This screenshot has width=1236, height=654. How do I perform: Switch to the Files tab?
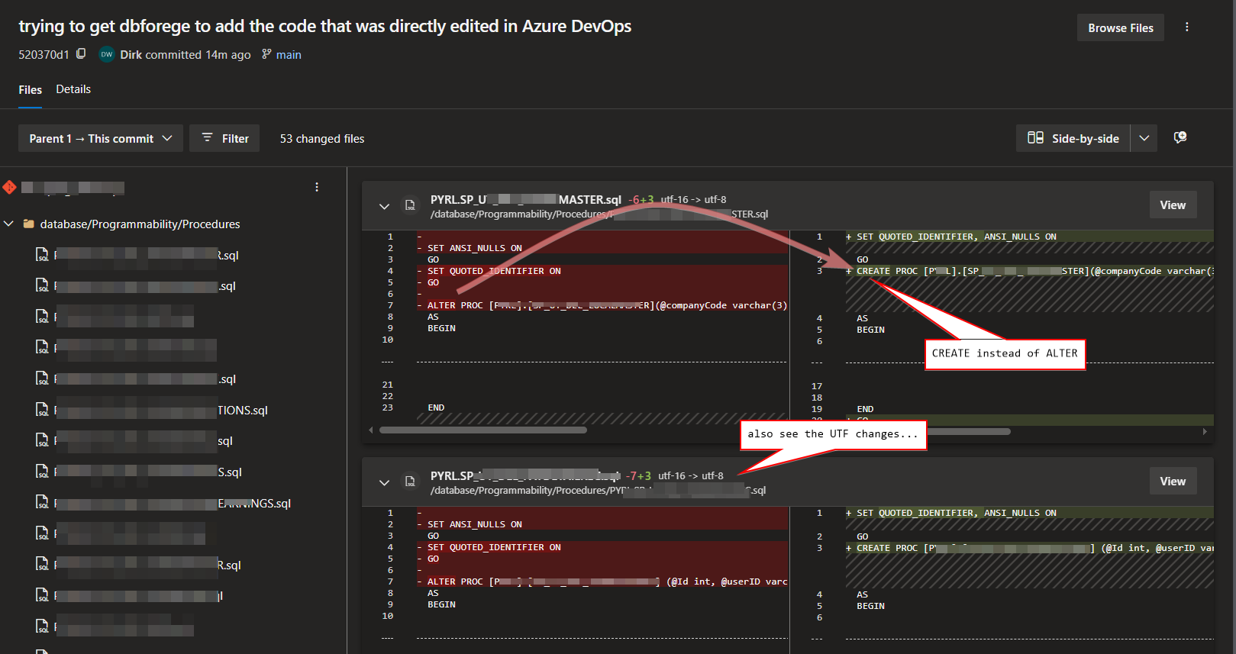point(31,89)
